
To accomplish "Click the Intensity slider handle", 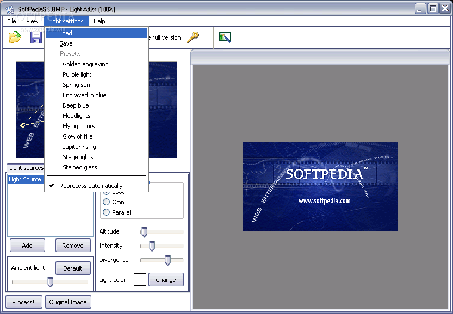I will point(152,246).
